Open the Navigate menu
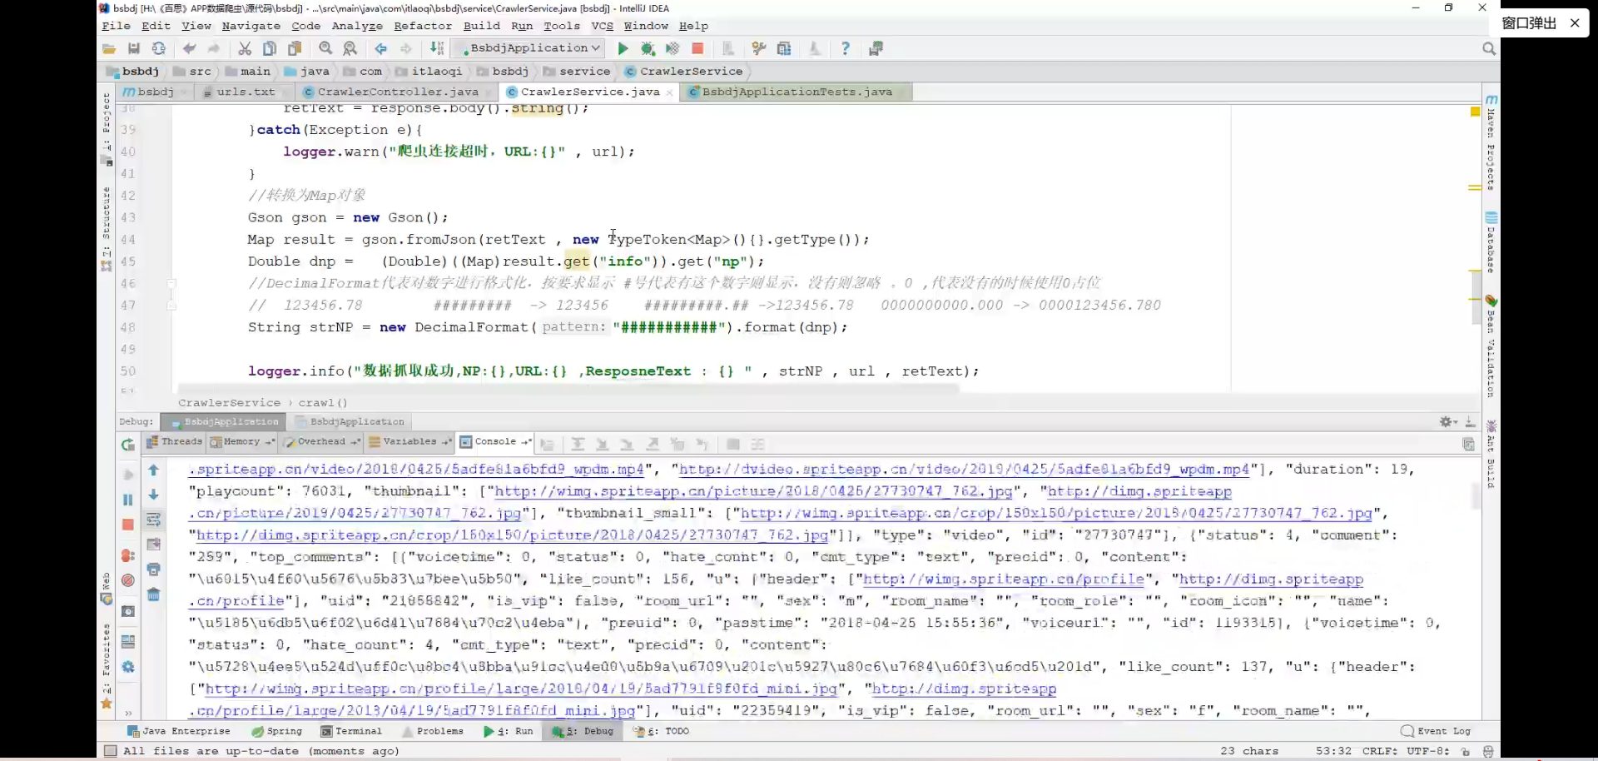Viewport: 1598px width, 761px height. click(x=251, y=26)
